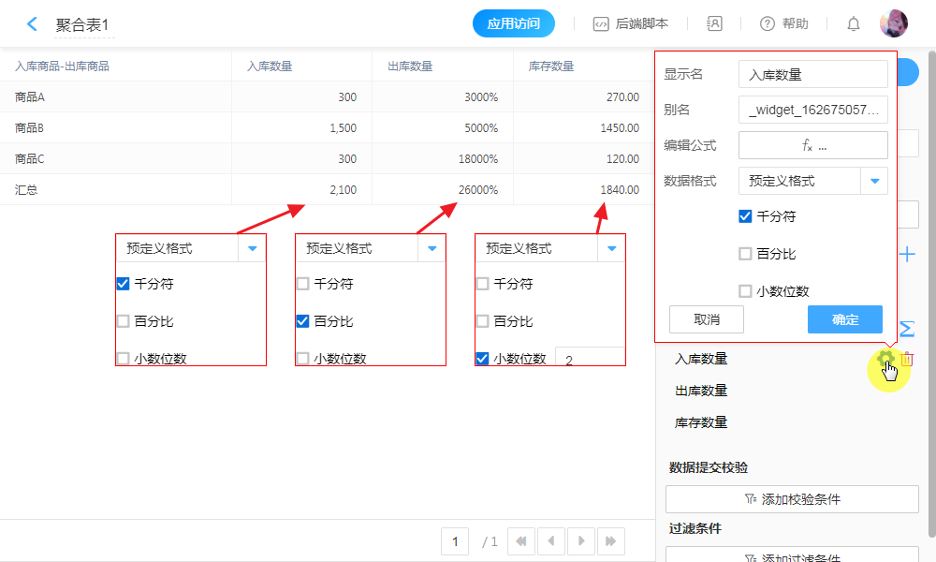This screenshot has width=936, height=562.
Task: Tick 小数位数 checkbox in the settings popup
Action: pos(745,291)
